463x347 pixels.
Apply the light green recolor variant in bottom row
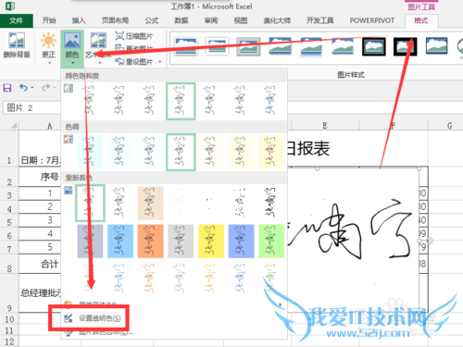(271, 278)
